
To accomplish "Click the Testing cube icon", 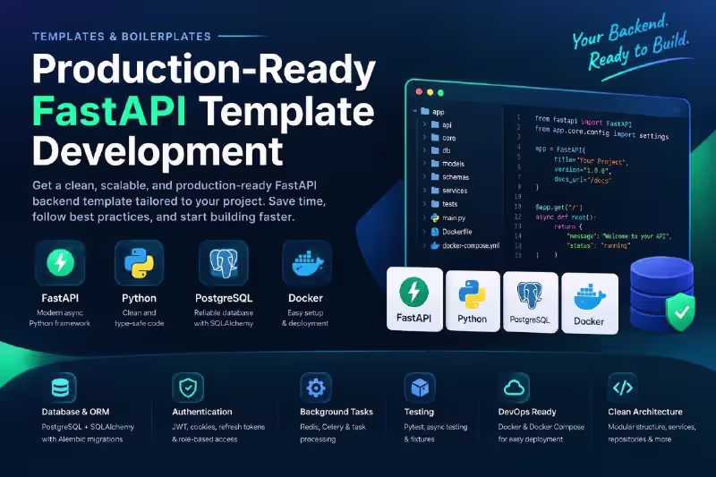I will click(x=420, y=388).
